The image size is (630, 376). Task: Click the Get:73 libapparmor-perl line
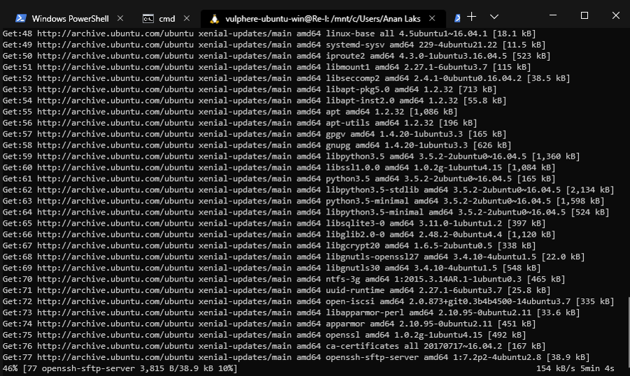pyautogui.click(x=291, y=312)
